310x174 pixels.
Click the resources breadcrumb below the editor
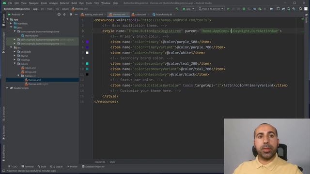coord(100,162)
